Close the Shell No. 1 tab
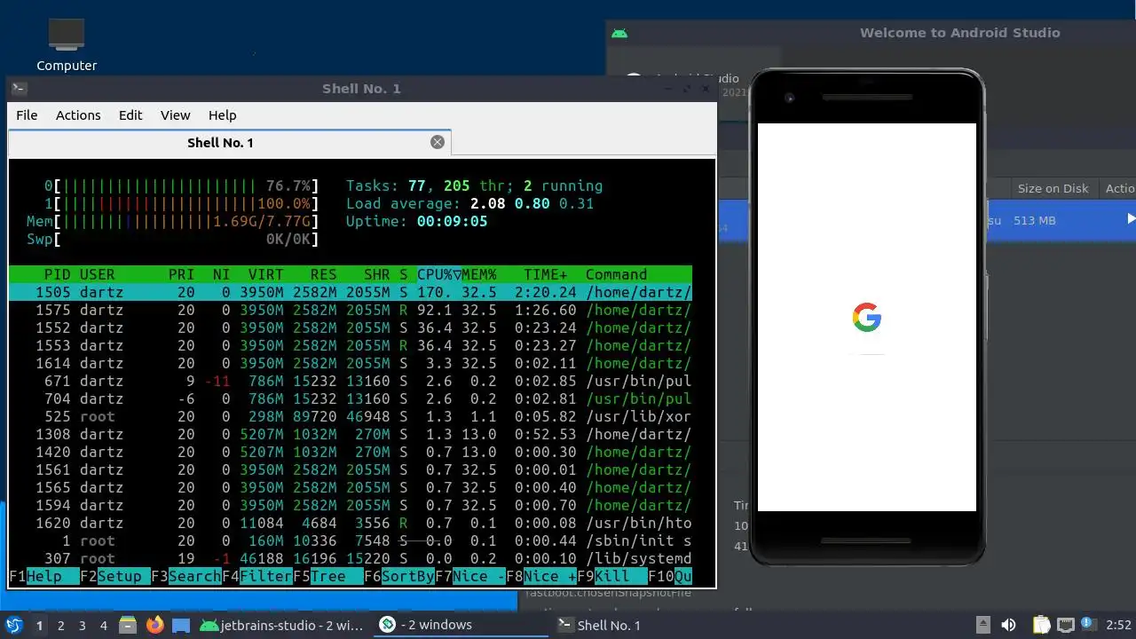1136x639 pixels. [x=438, y=142]
